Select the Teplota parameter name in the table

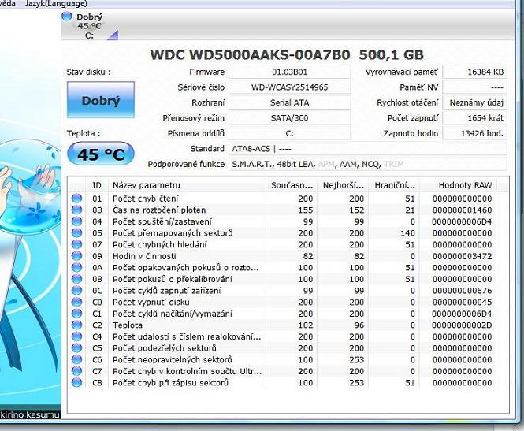128,325
